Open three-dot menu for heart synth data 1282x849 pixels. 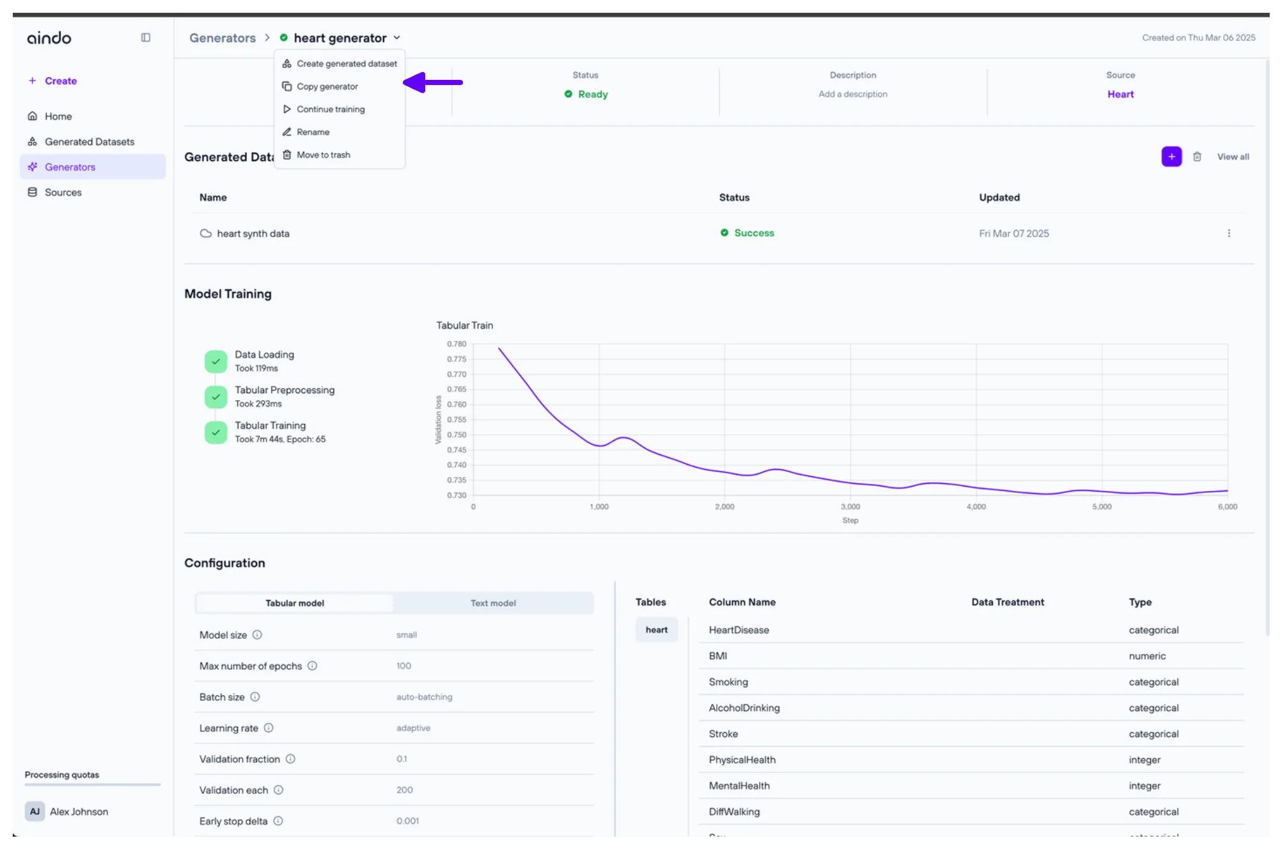(1228, 233)
